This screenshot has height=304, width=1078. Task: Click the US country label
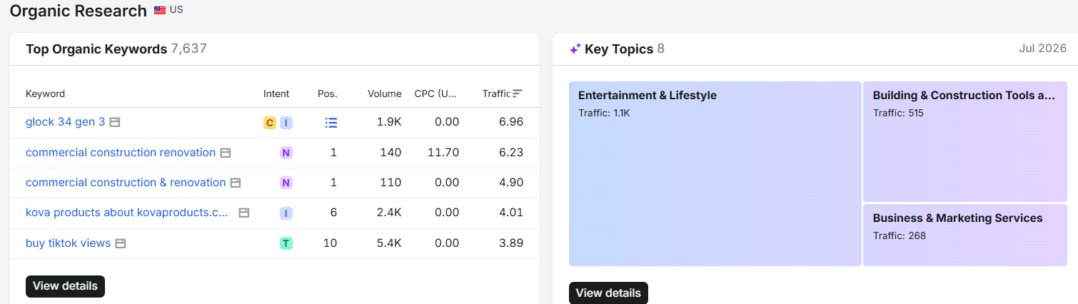pyautogui.click(x=176, y=10)
